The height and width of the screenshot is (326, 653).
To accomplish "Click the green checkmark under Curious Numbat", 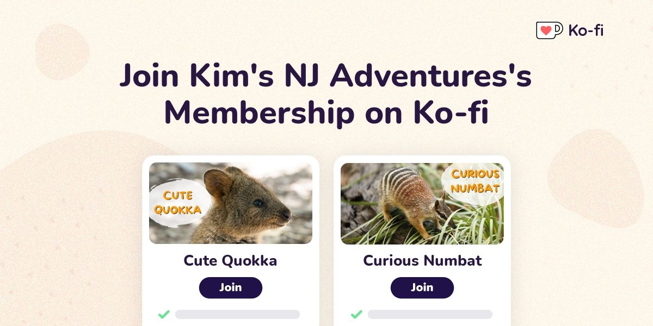I will pyautogui.click(x=356, y=314).
